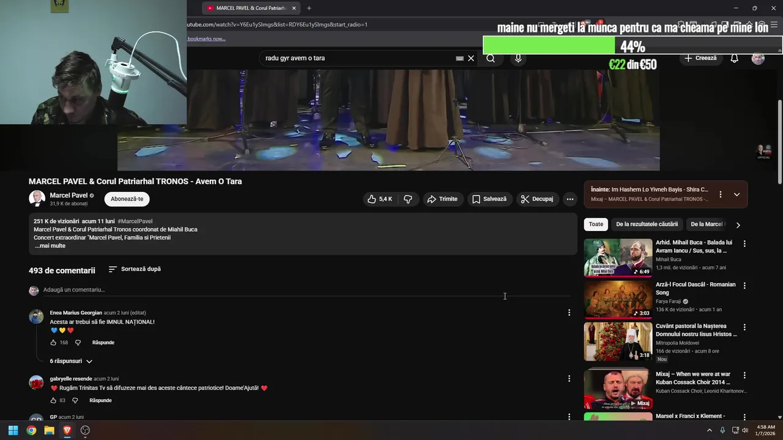The width and height of the screenshot is (783, 440).
Task: Open options menu for gabryelle resende's comment
Action: click(569, 379)
